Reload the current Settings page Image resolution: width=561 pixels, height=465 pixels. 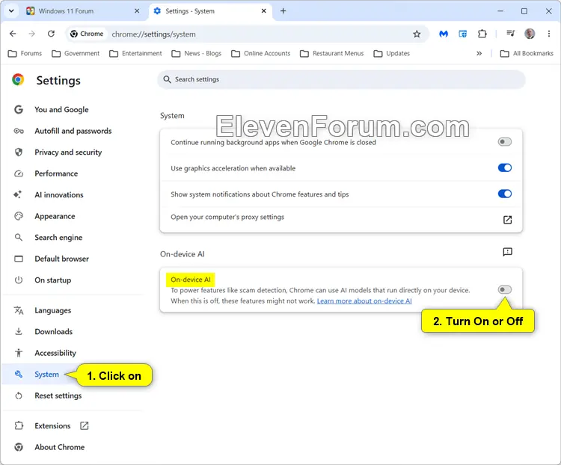[x=51, y=34]
